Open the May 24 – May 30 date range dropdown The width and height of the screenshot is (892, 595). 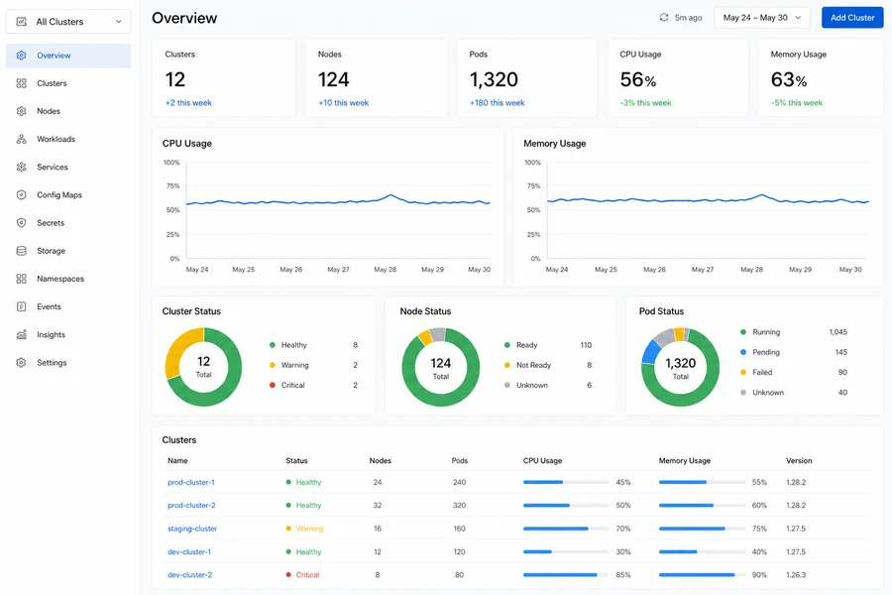[x=762, y=18]
